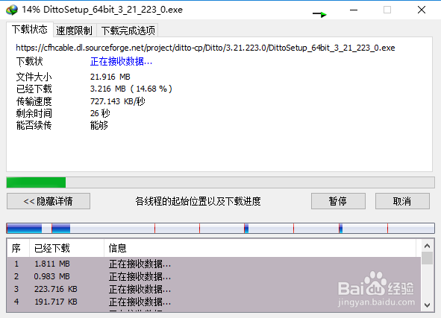Switch to the 下载状态 tab
This screenshot has width=441, height=318.
(30, 30)
